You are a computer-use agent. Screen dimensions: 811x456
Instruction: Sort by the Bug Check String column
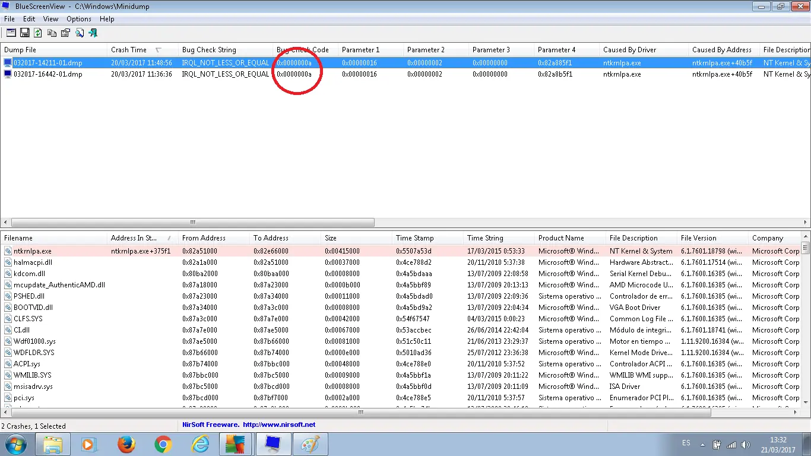[x=226, y=50]
